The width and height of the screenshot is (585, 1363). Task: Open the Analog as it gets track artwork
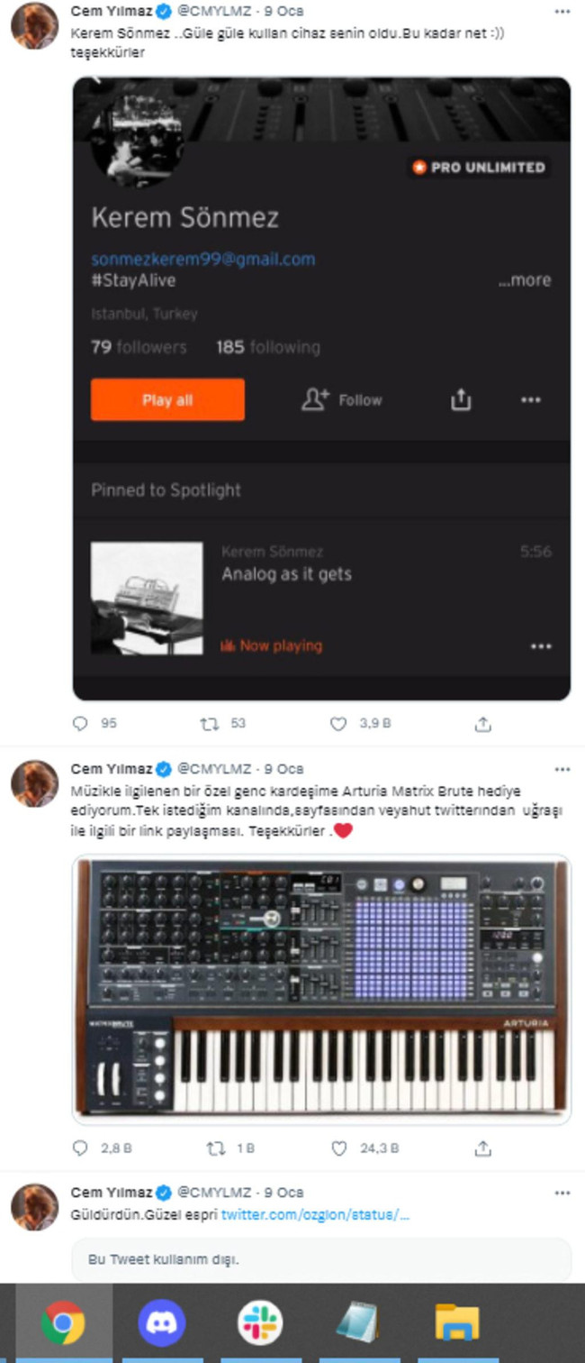(147, 598)
